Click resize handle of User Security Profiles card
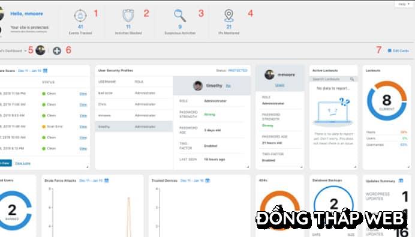415x237 pixels. [x=248, y=167]
